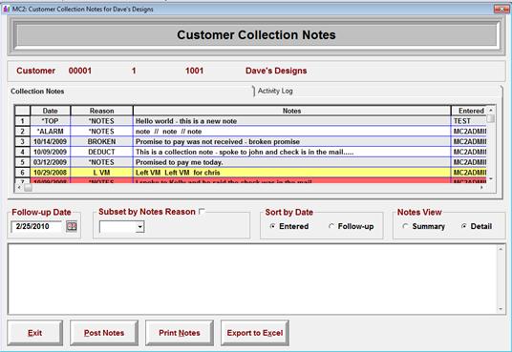Switch to the Activity Log tab
The image size is (512, 352).
click(275, 91)
